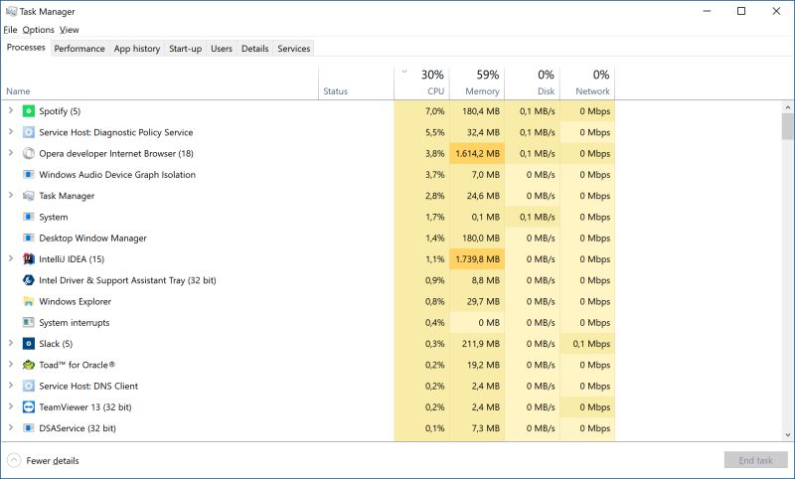Image resolution: width=795 pixels, height=479 pixels.
Task: Sort by the Name column header
Action: tap(160, 82)
